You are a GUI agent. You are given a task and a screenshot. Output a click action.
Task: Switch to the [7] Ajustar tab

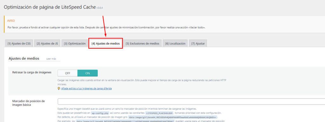point(198,43)
